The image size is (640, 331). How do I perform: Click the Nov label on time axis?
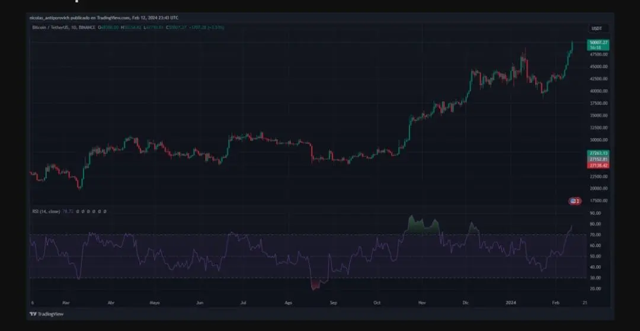pyautogui.click(x=423, y=303)
